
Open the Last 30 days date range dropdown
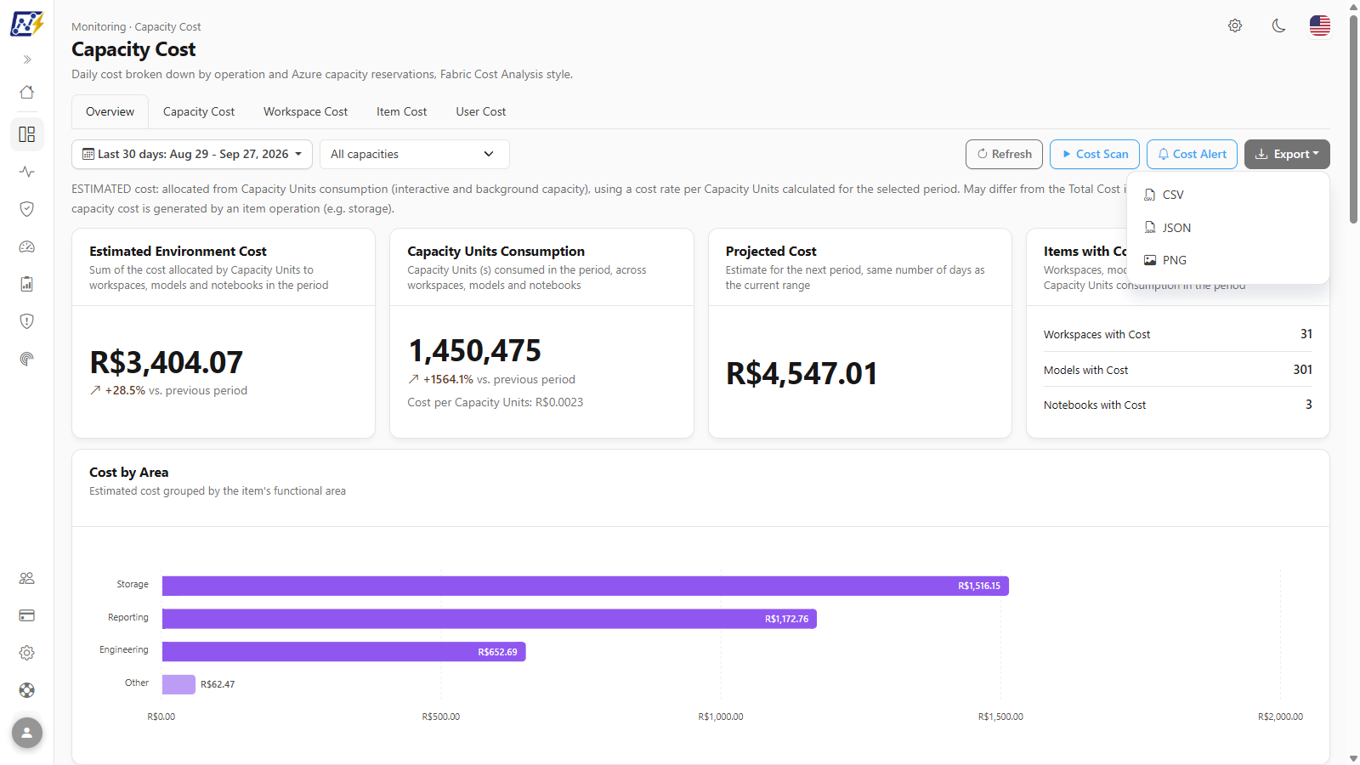[x=192, y=154]
